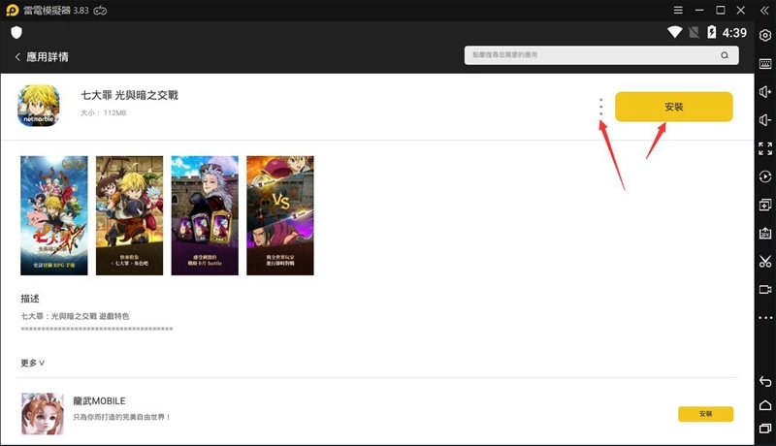The height and width of the screenshot is (446, 776).
Task: Click the 龍武MOBILE title text
Action: pyautogui.click(x=99, y=401)
